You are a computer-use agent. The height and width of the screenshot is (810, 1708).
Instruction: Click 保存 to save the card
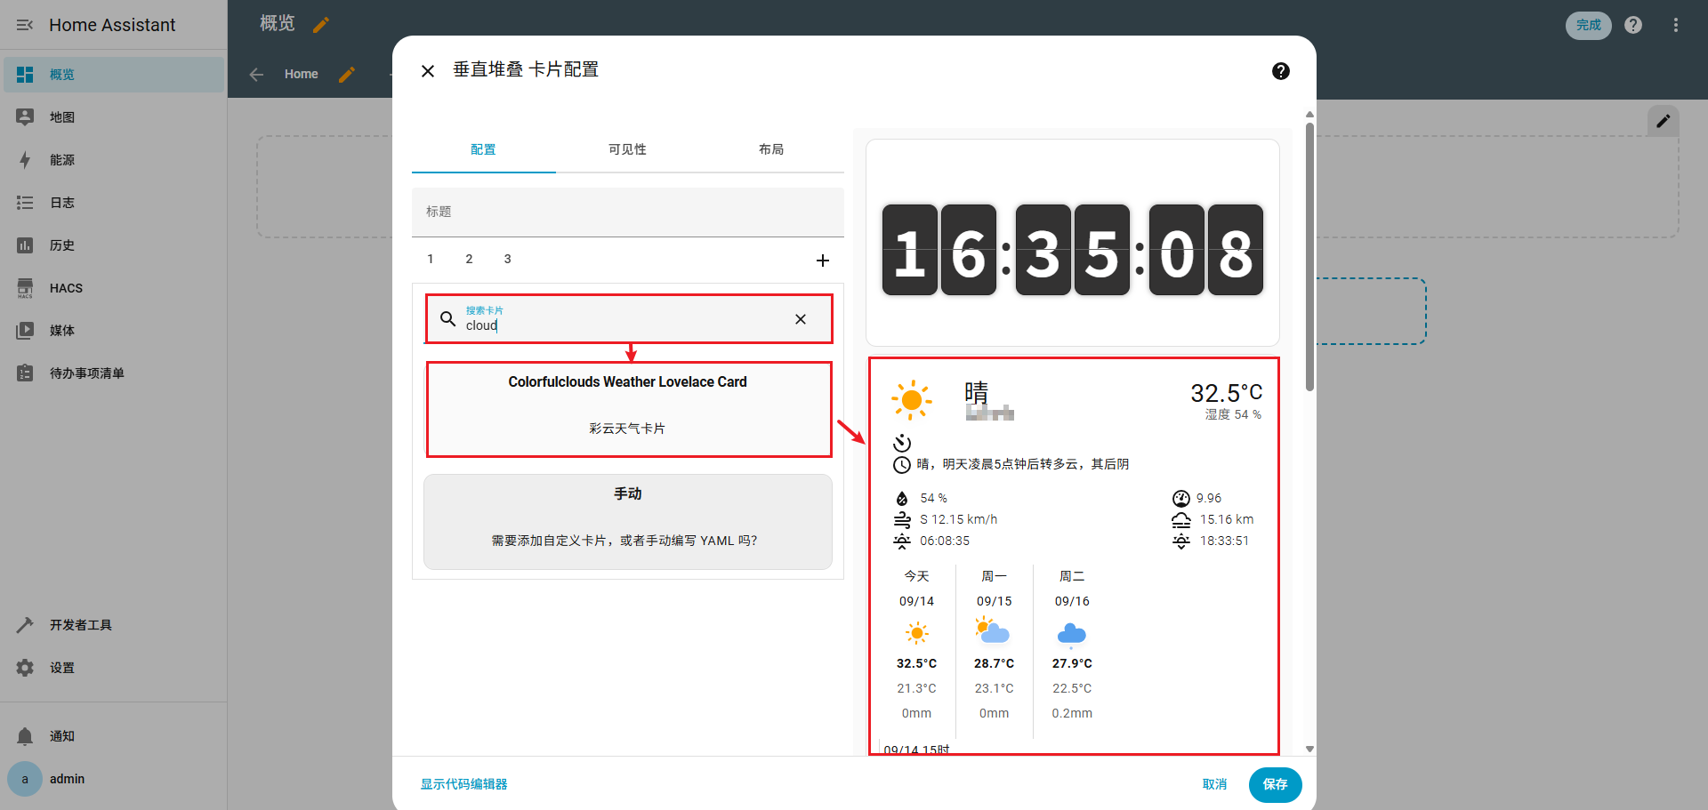pos(1275,784)
